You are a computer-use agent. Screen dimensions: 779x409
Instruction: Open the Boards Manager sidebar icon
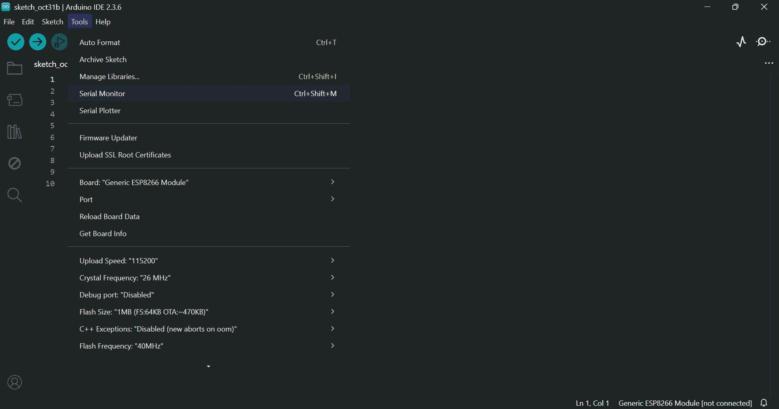pyautogui.click(x=14, y=100)
